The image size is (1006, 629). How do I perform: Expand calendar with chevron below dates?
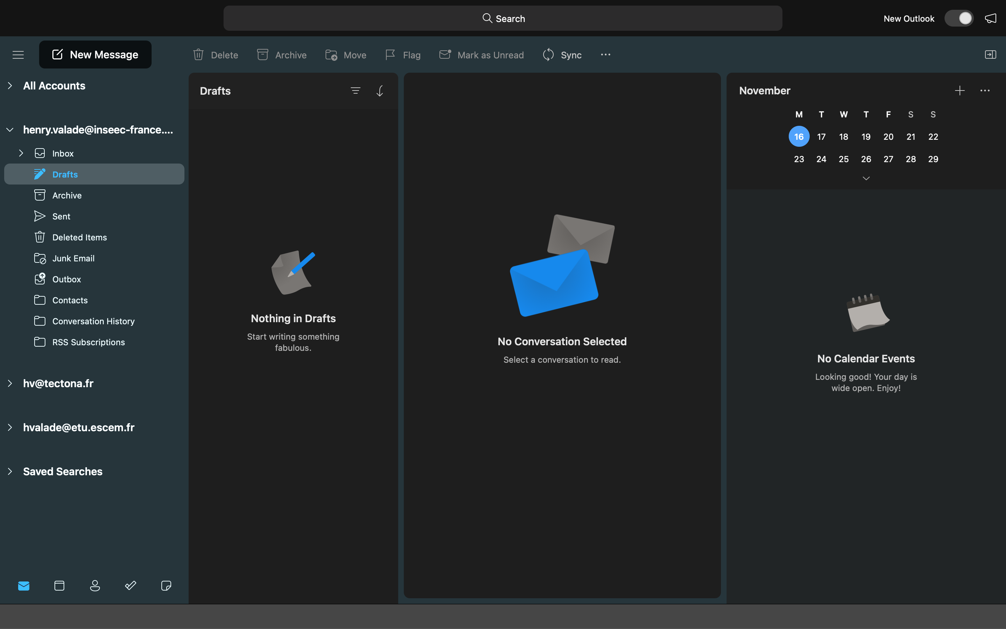click(866, 179)
